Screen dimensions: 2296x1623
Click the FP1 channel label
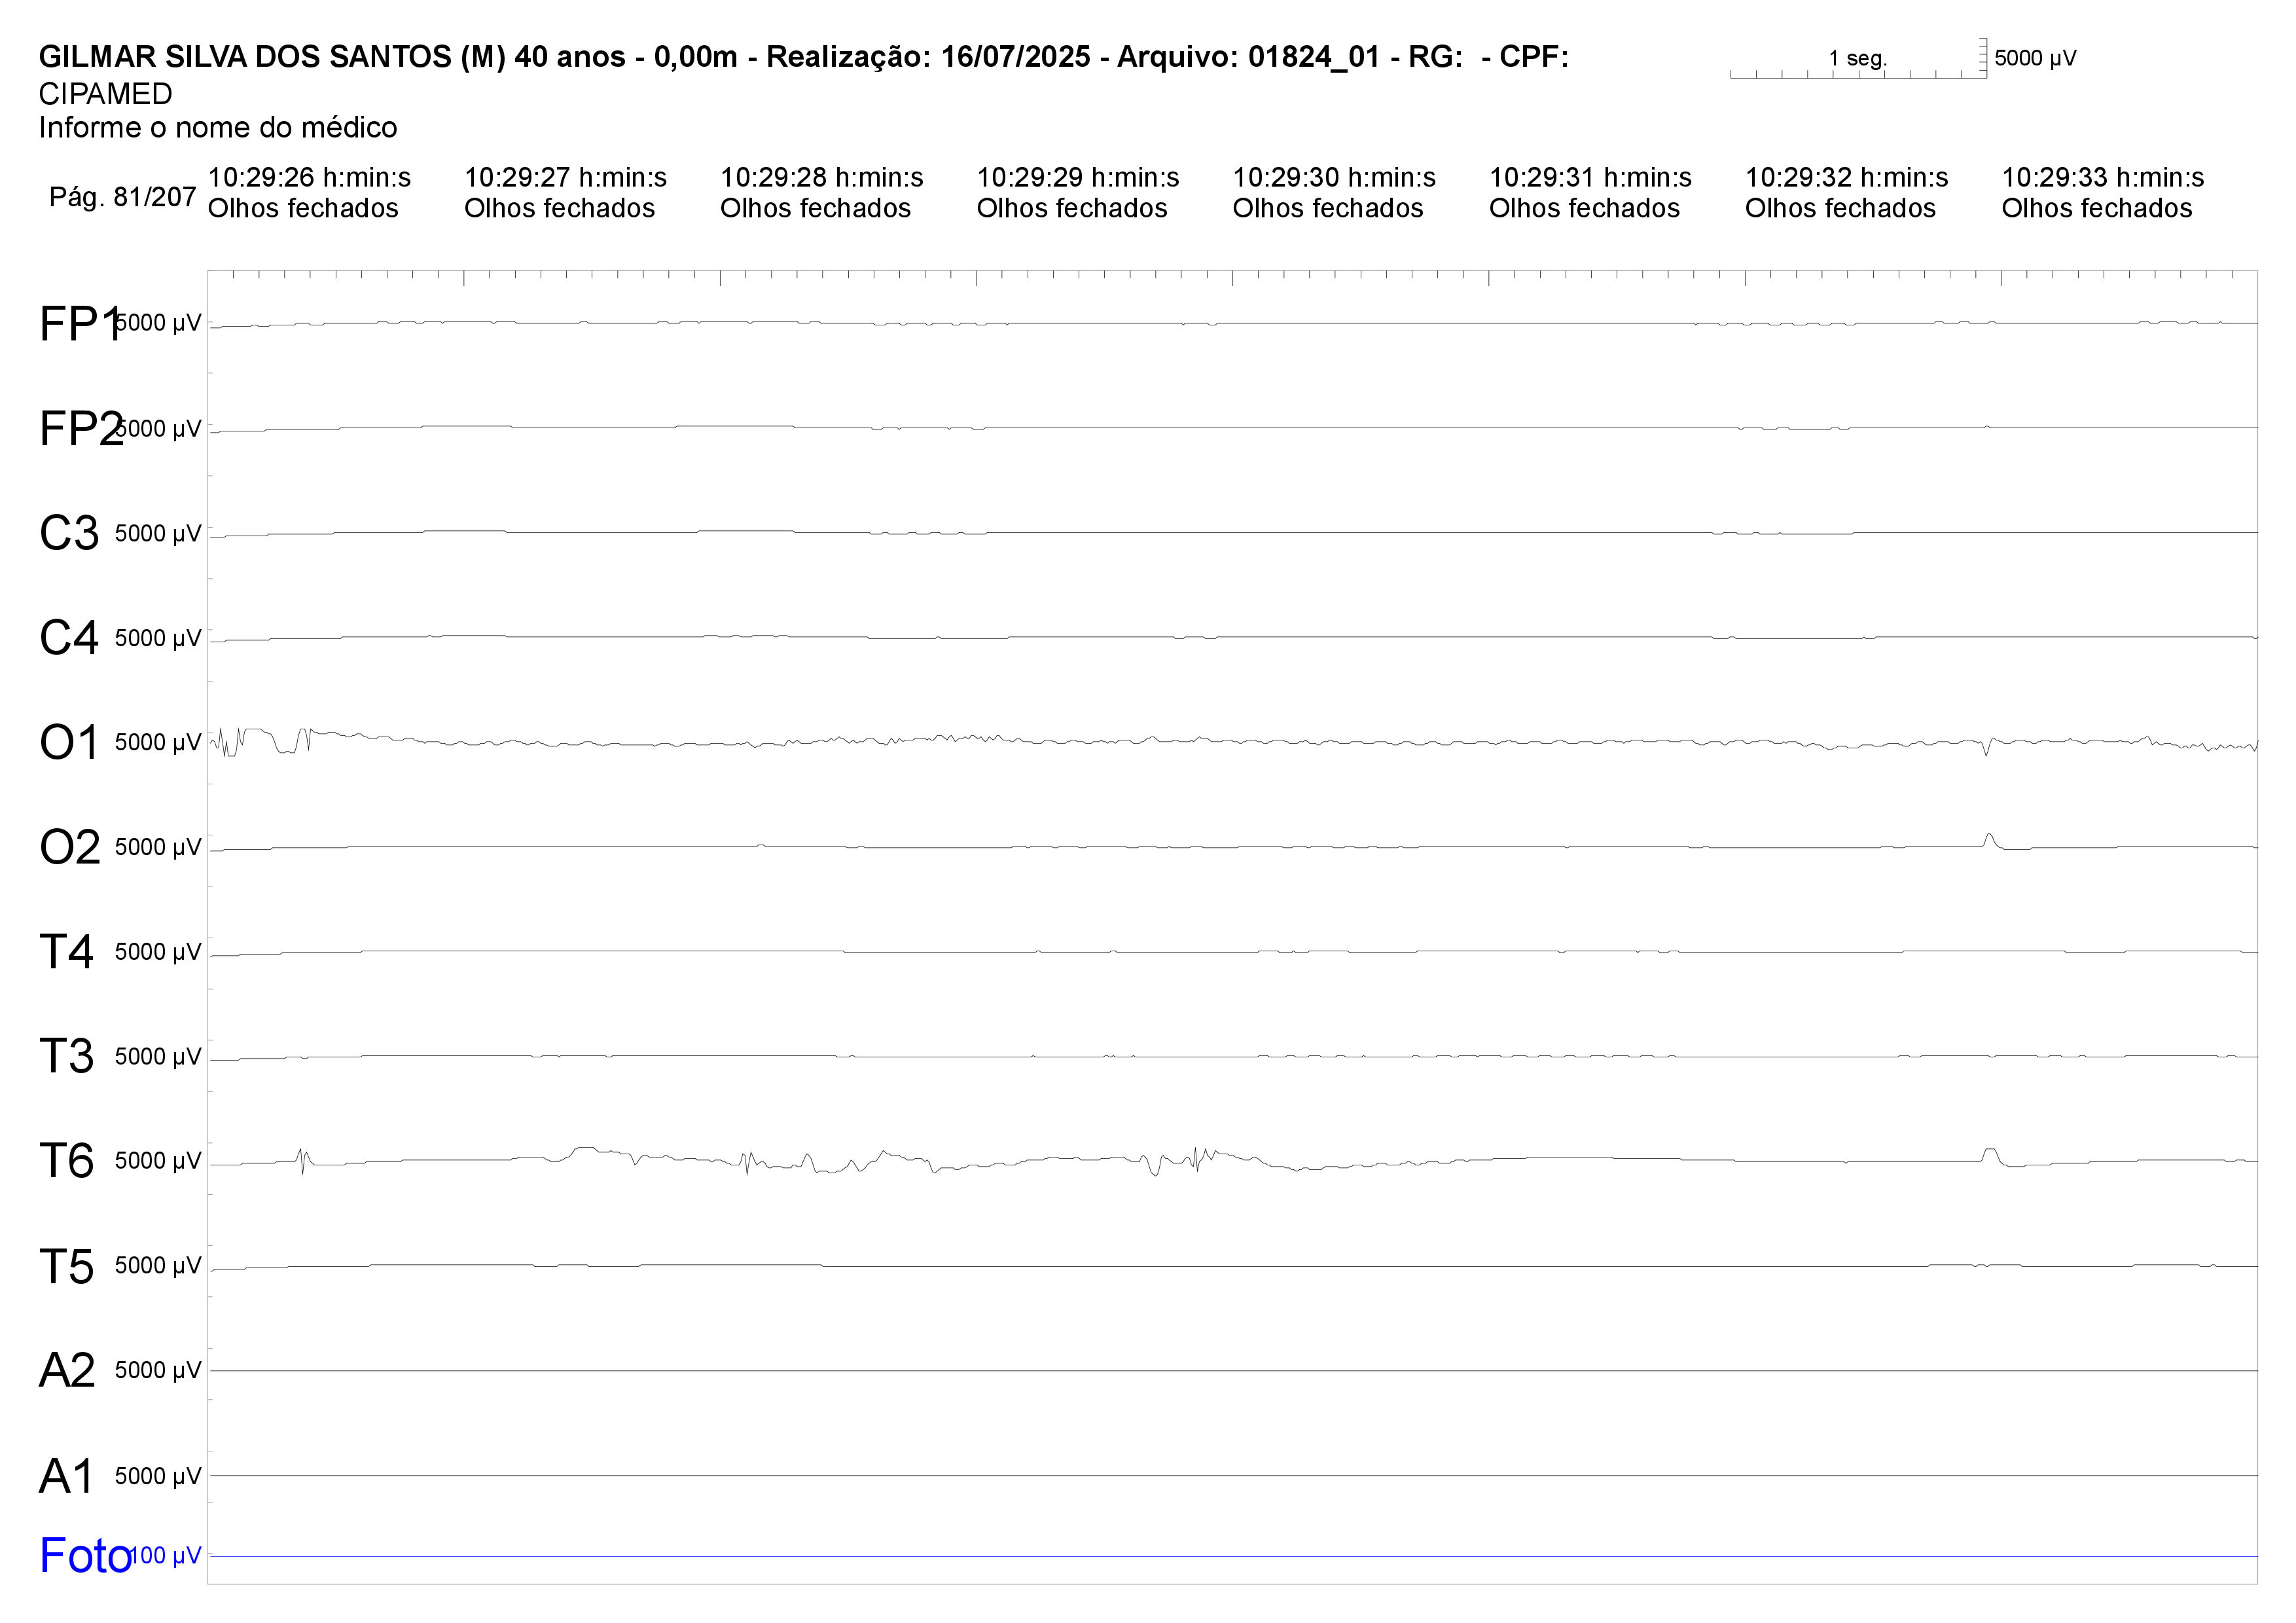tap(80, 324)
